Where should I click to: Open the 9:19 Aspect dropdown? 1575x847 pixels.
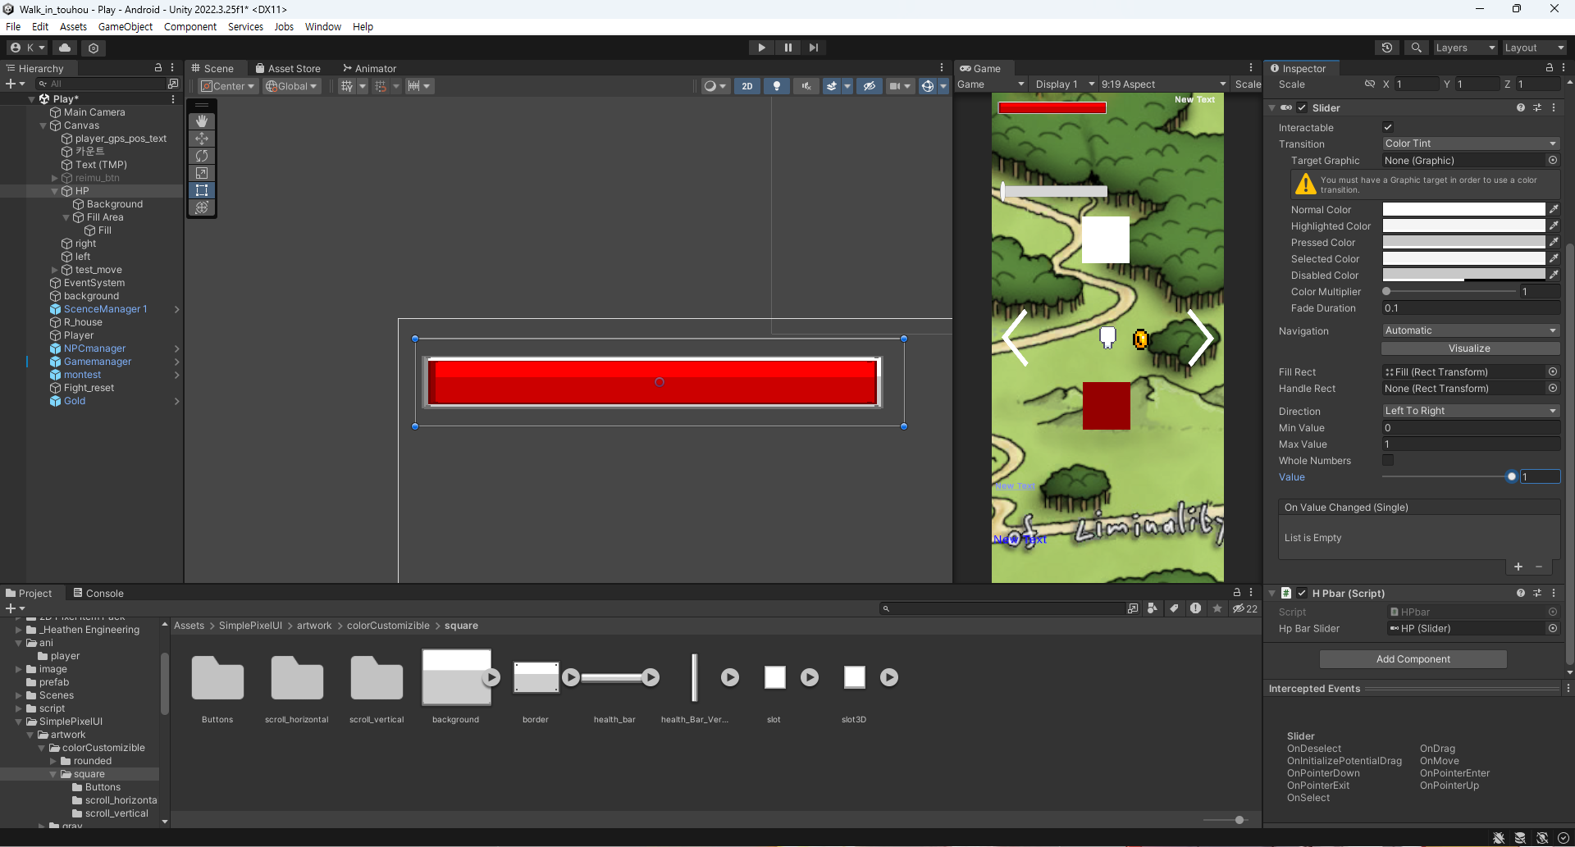pos(1163,84)
